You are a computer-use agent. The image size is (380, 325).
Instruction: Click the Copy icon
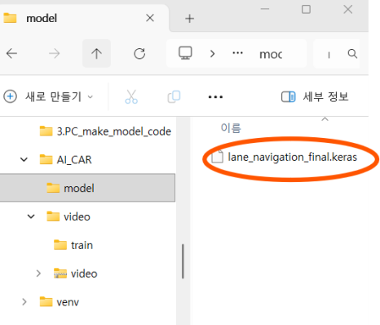(x=174, y=96)
